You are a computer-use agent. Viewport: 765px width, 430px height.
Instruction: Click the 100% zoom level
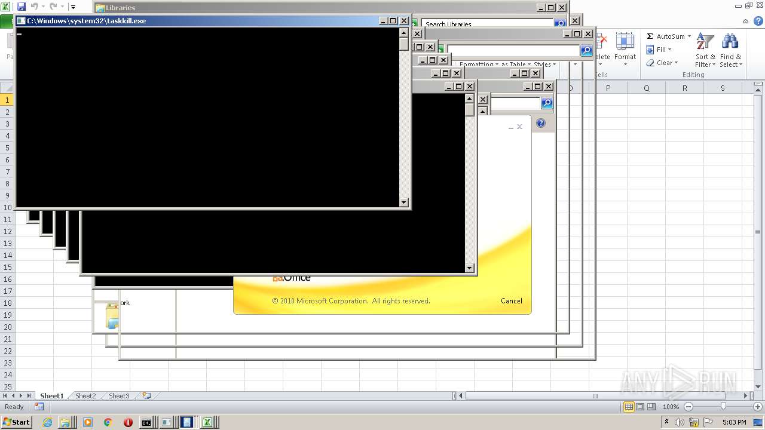(x=671, y=407)
